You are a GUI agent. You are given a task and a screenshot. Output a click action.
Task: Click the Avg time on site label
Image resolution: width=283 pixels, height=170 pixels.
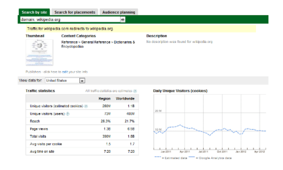[42, 152]
